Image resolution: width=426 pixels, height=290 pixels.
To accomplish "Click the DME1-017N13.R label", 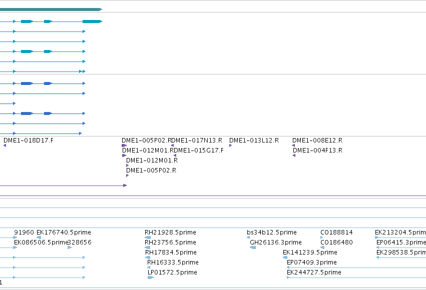I will (198, 140).
